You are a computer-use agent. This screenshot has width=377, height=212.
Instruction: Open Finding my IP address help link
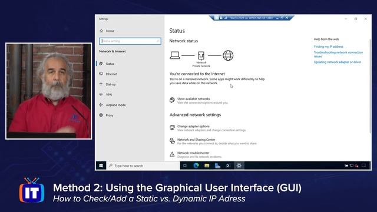coord(329,47)
